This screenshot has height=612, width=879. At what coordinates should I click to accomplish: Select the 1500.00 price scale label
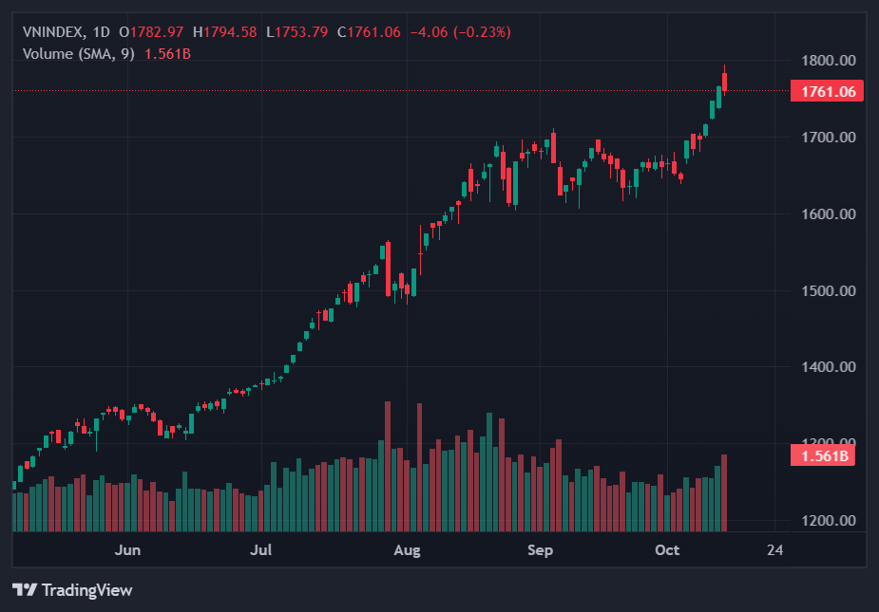[x=826, y=290]
